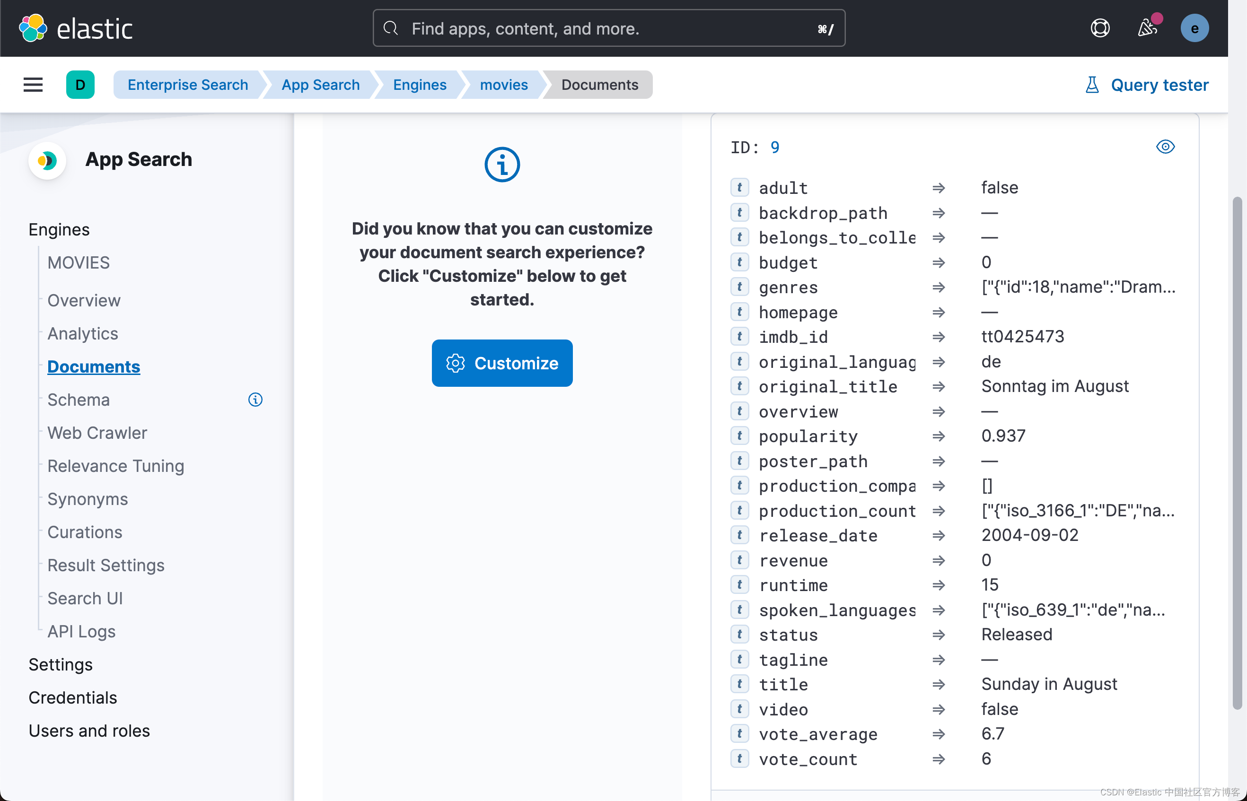Click the MOVIES engine label
The height and width of the screenshot is (801, 1247).
click(79, 263)
